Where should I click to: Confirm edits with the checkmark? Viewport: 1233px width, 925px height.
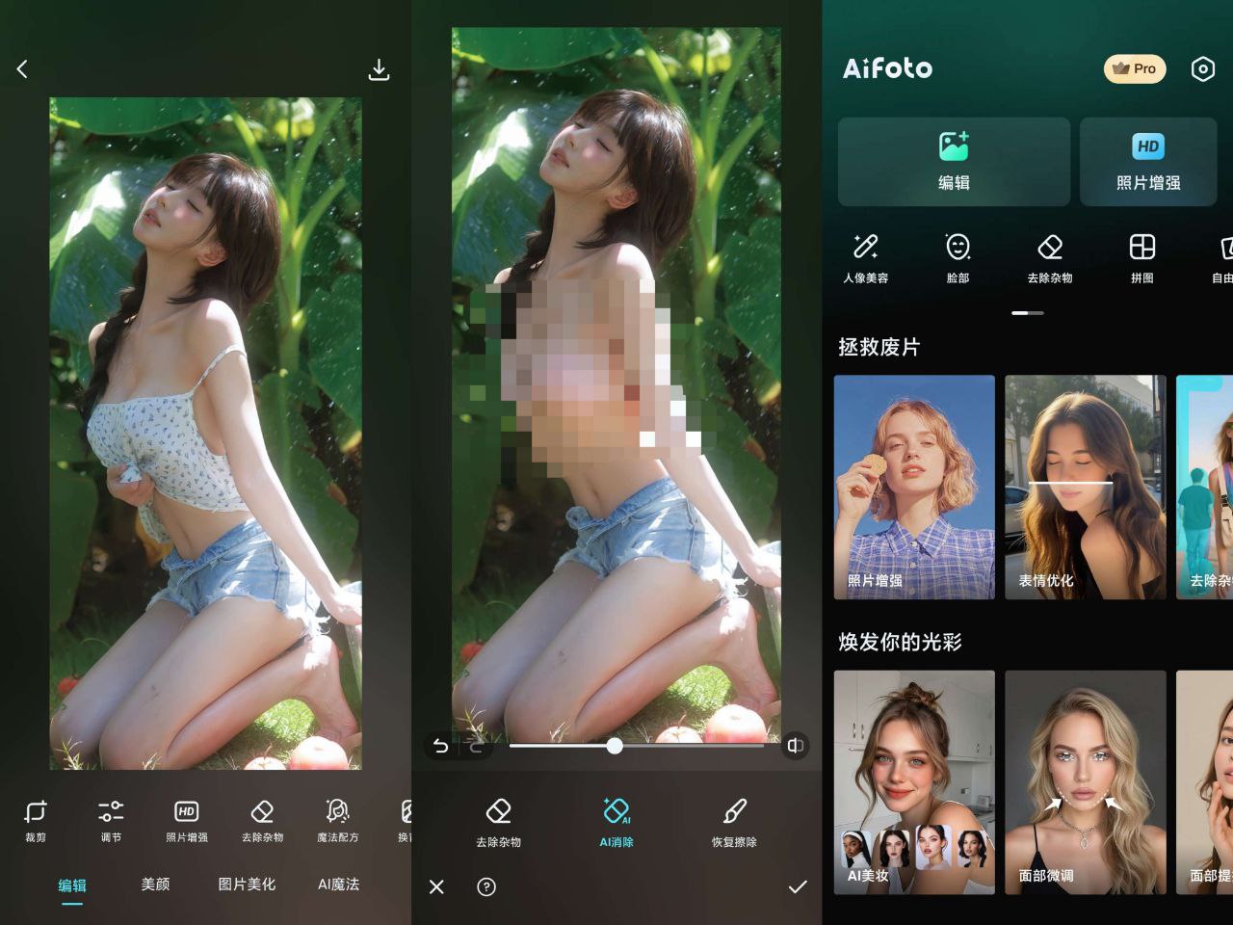click(x=798, y=886)
